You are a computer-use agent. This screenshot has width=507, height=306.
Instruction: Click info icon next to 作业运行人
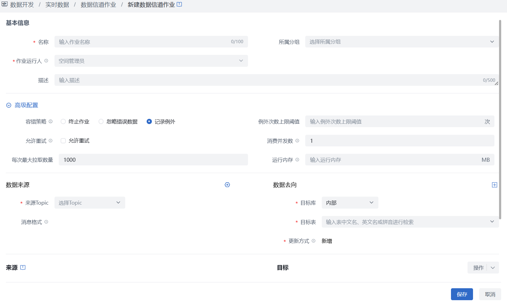(46, 61)
